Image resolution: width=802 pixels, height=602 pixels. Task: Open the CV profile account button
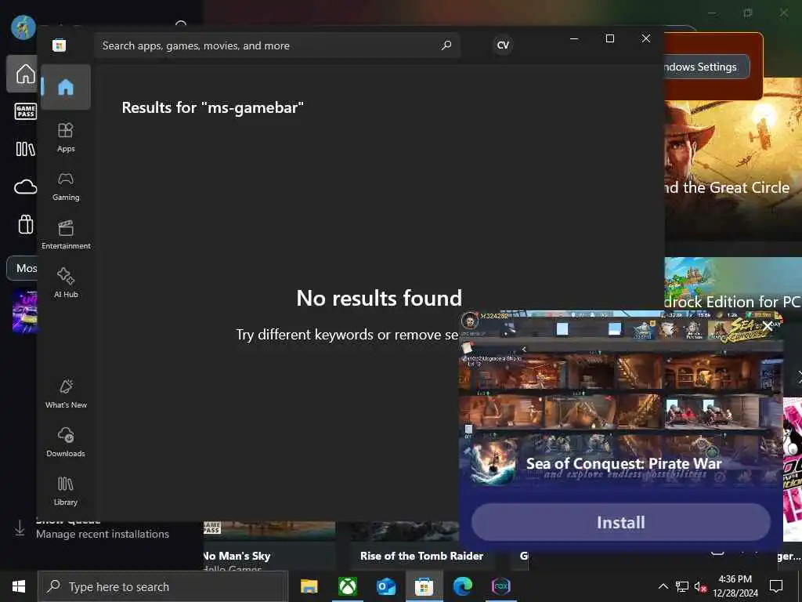click(503, 45)
